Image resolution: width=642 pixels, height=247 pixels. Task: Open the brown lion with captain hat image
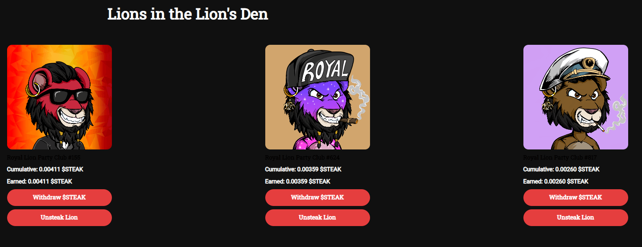point(576,97)
